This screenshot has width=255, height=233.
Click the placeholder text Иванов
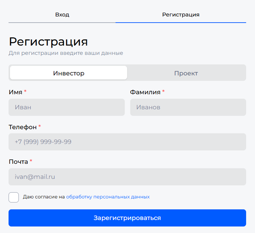(148, 107)
